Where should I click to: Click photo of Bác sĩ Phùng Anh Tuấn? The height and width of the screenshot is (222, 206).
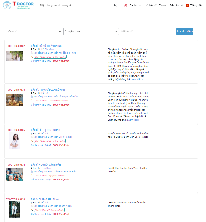(x=15, y=209)
